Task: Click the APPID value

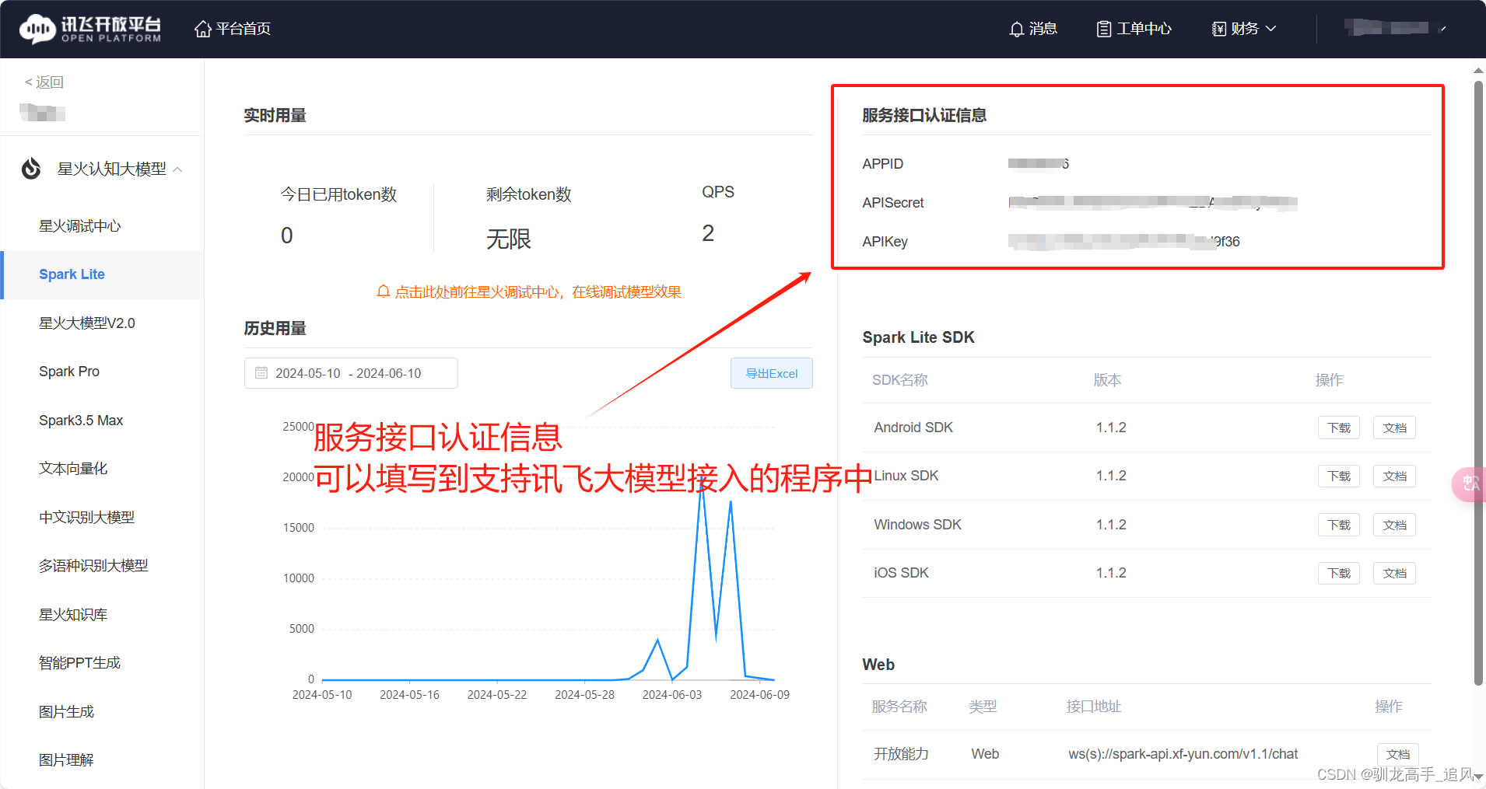Action: (1039, 164)
